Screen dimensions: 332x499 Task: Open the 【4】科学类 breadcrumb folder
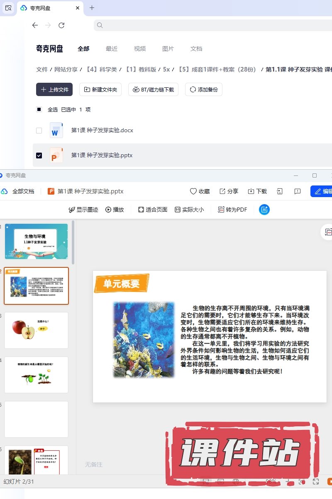pyautogui.click(x=101, y=69)
